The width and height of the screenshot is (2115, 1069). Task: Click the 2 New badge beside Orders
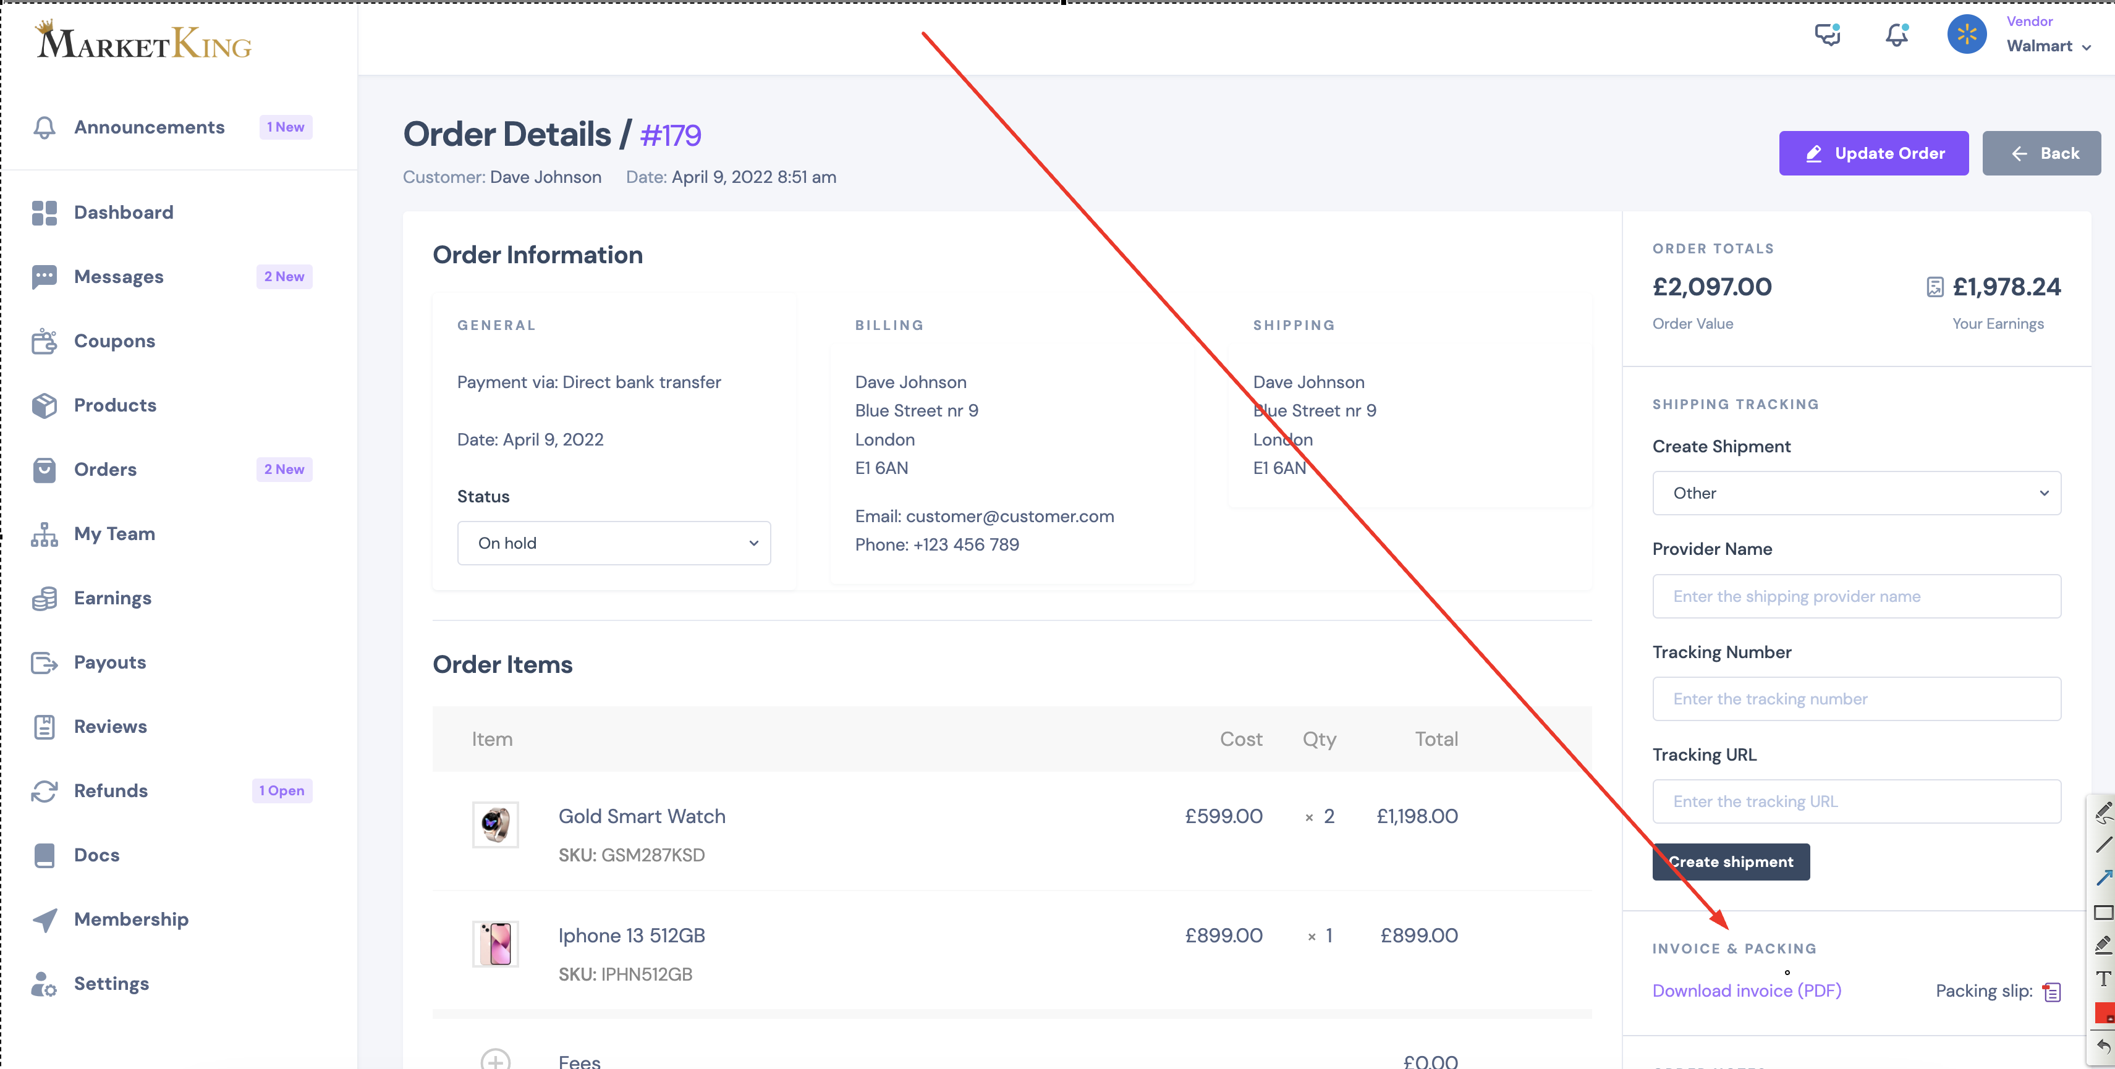tap(284, 470)
